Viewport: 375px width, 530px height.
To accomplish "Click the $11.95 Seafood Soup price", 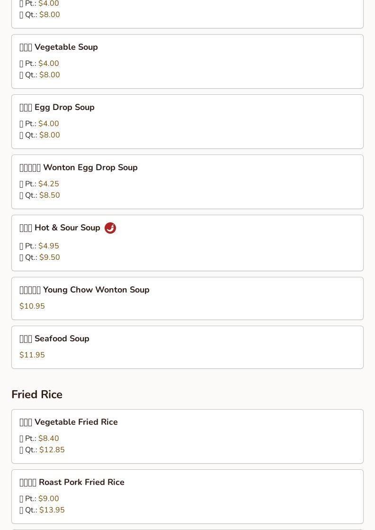I will click(32, 355).
